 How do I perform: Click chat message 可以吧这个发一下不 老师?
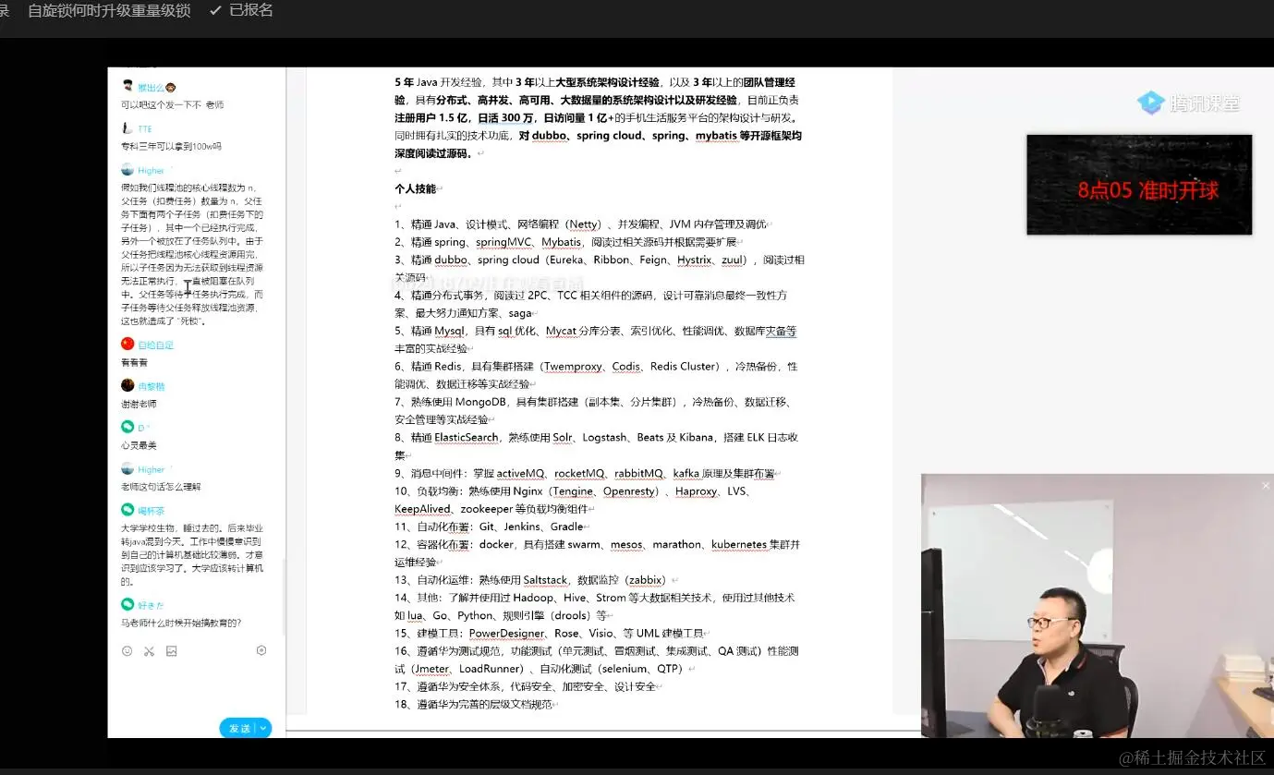pos(173,104)
